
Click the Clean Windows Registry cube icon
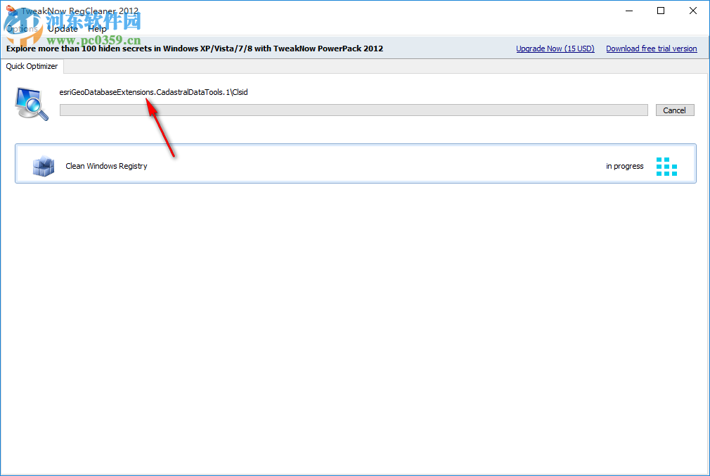point(44,165)
